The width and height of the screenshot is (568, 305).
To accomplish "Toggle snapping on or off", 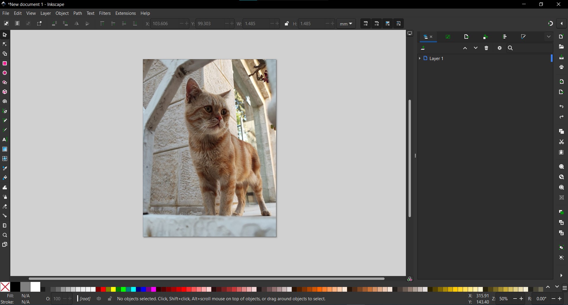I will click(551, 24).
